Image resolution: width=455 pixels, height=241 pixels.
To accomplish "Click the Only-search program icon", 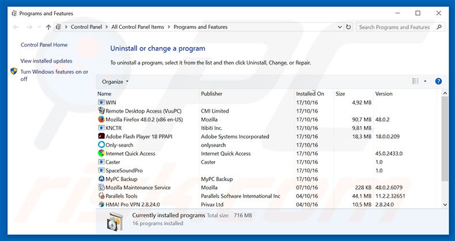I will click(101, 144).
